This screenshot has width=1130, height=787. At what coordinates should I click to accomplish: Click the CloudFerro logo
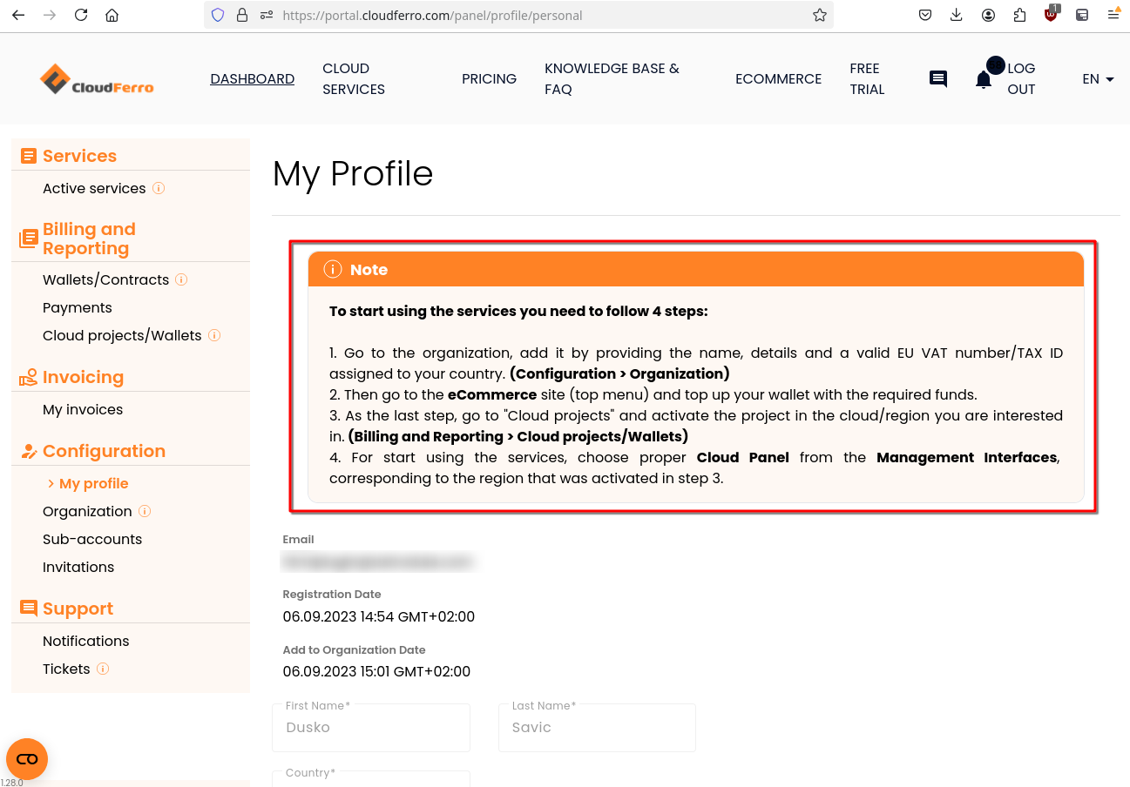click(x=96, y=77)
